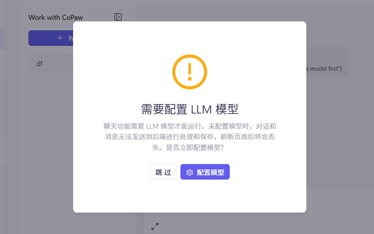Click the gear icon on the 配置模型 button
This screenshot has width=374, height=234.
click(x=189, y=172)
